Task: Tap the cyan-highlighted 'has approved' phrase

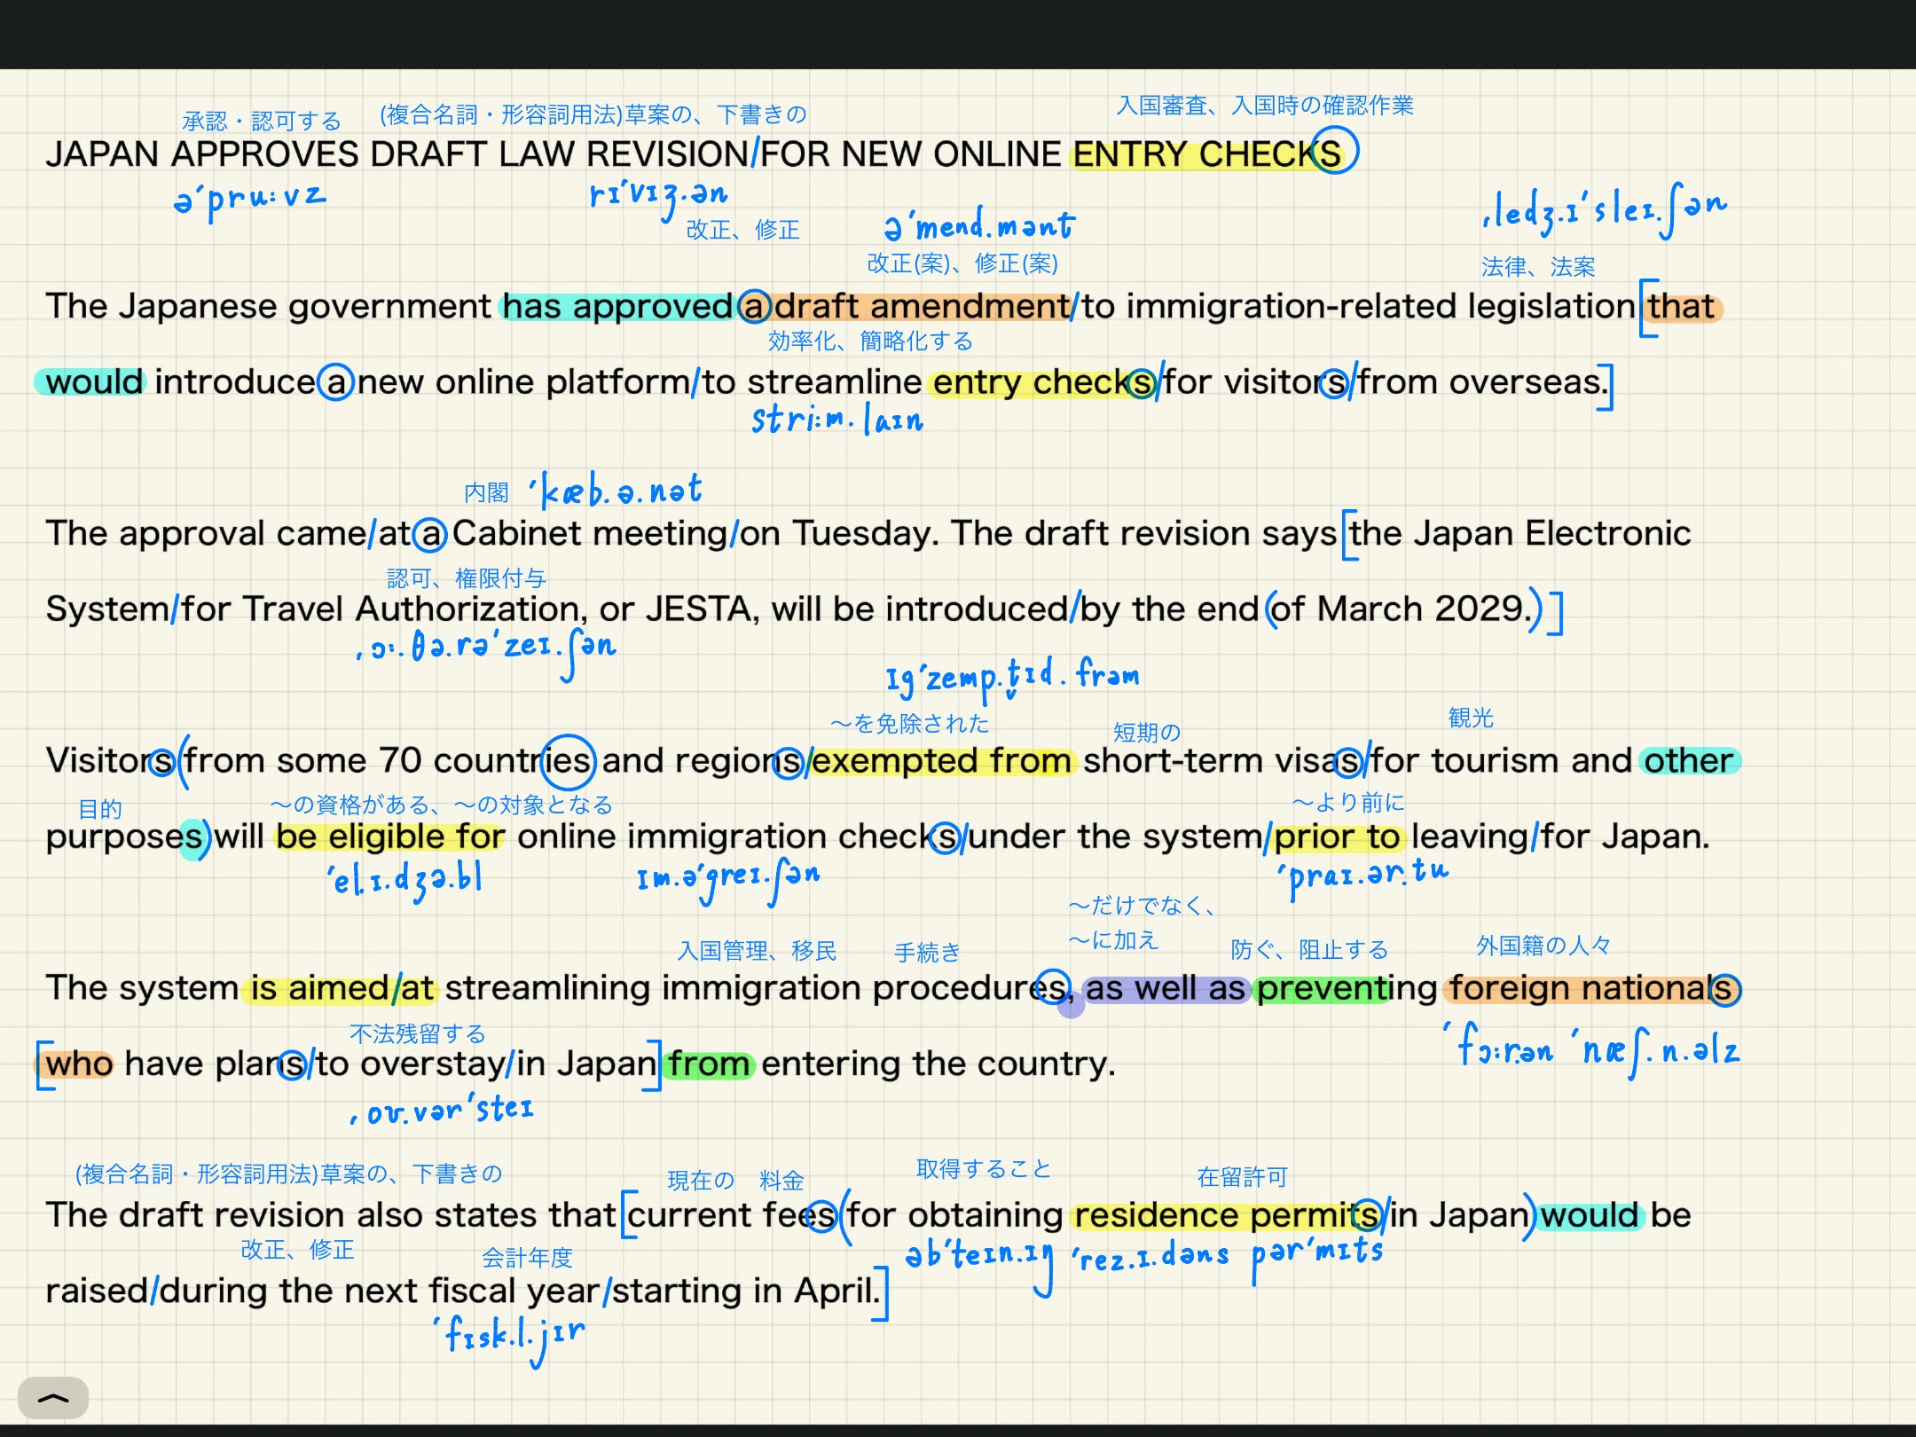Action: 617,307
